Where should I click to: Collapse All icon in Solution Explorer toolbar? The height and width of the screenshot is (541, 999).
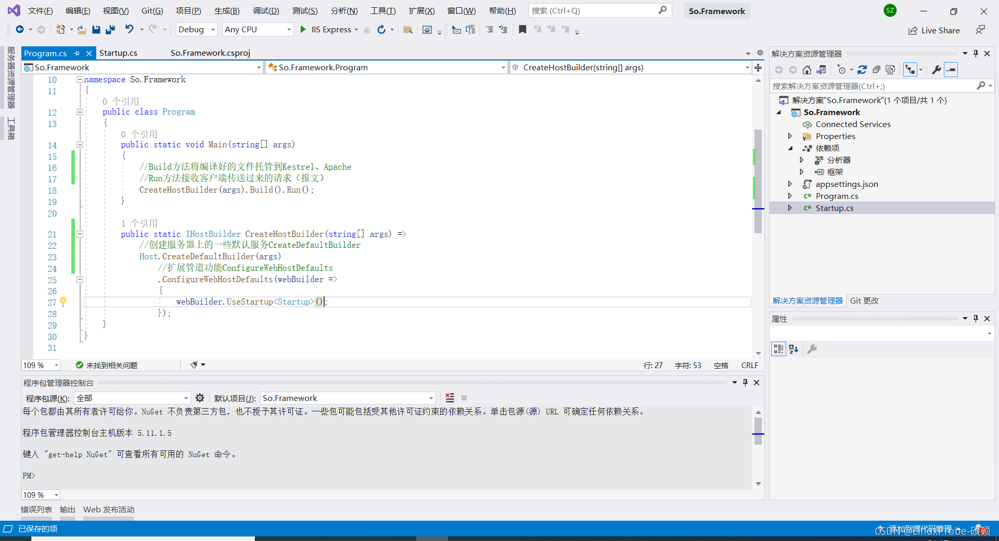click(x=876, y=70)
